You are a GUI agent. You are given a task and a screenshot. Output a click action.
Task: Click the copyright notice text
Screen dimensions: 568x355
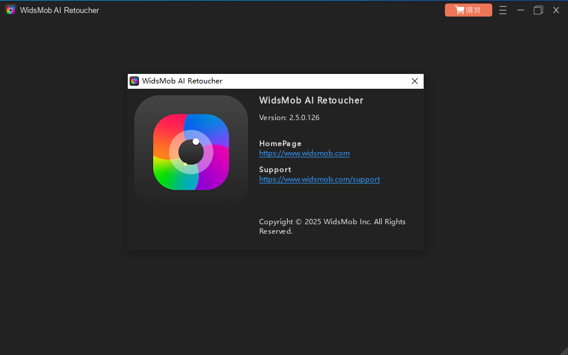(332, 226)
